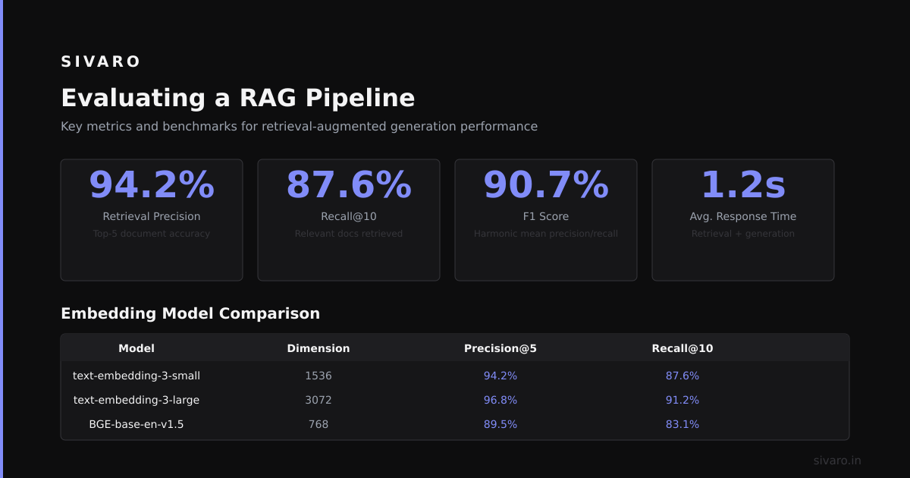Select the BGE-base-en-v1.5 row name

tap(136, 424)
